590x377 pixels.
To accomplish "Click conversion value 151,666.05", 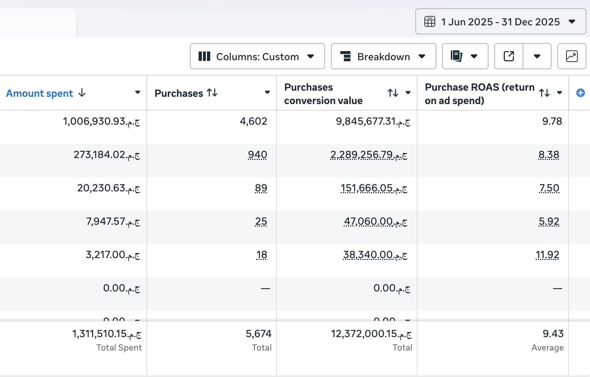I will click(374, 188).
